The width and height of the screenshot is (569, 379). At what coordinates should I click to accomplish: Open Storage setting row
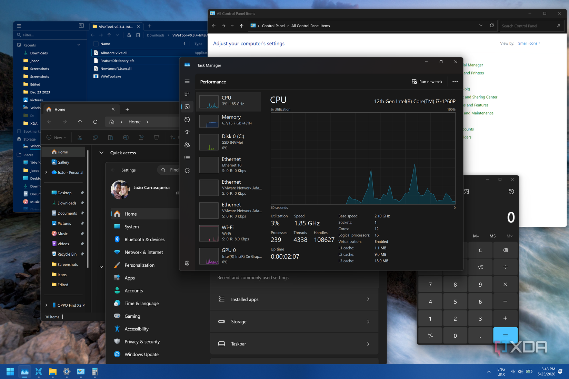coord(294,321)
